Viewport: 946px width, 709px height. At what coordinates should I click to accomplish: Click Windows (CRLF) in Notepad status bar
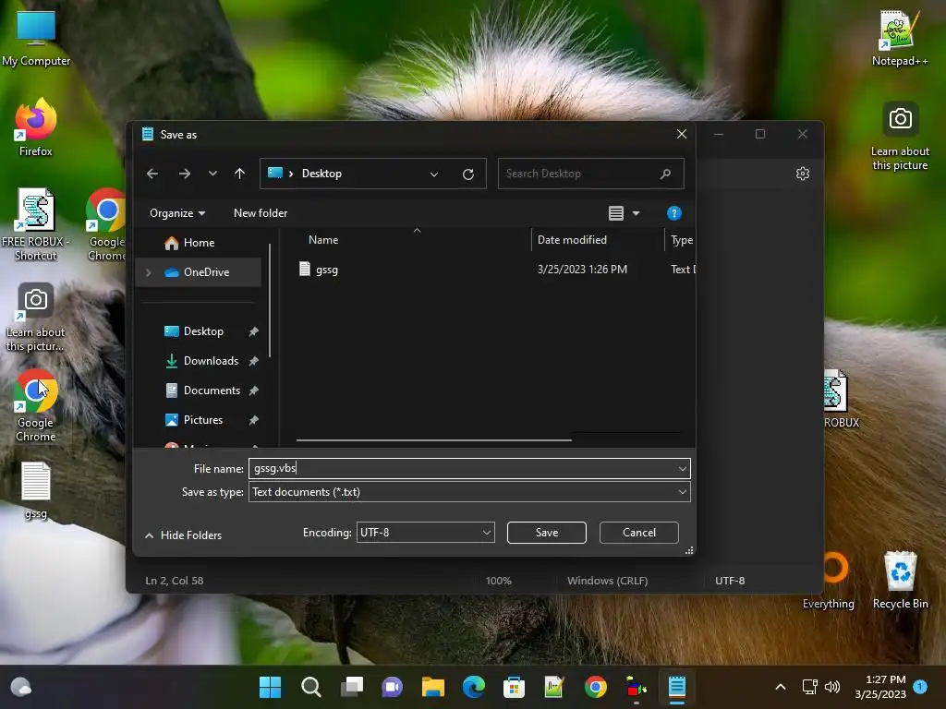tap(608, 581)
